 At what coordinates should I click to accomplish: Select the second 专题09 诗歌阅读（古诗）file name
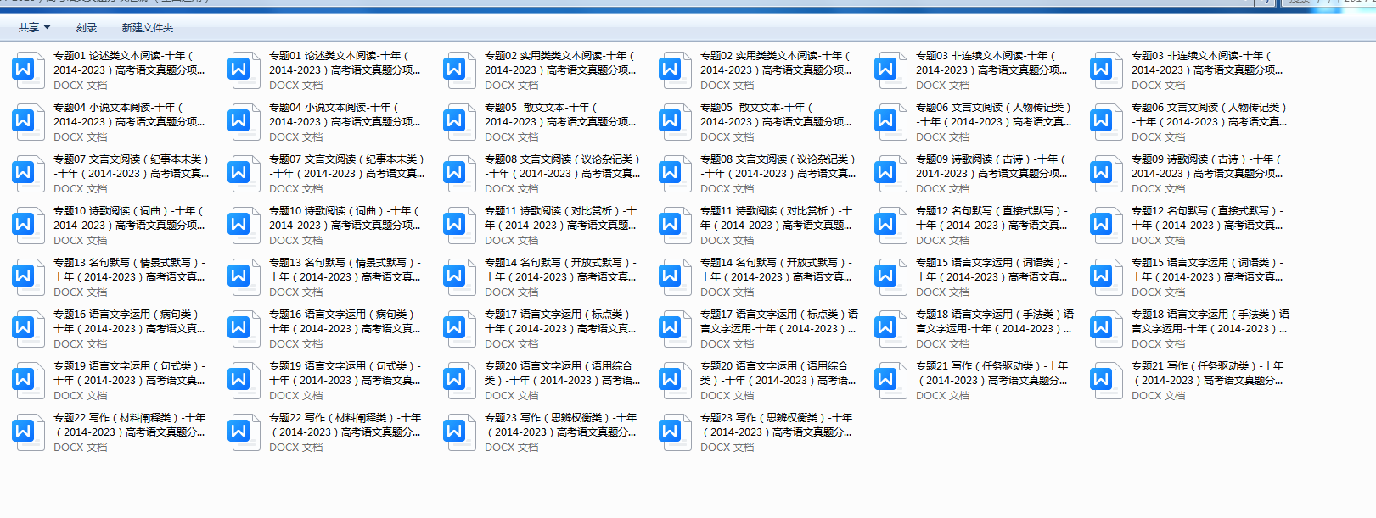1207,166
